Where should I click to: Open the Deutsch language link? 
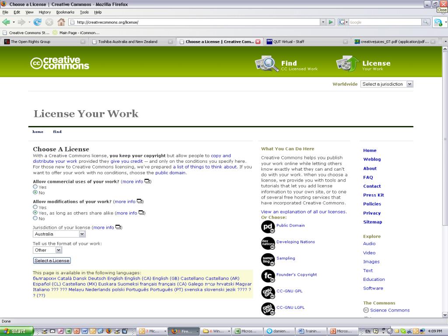click(x=98, y=278)
